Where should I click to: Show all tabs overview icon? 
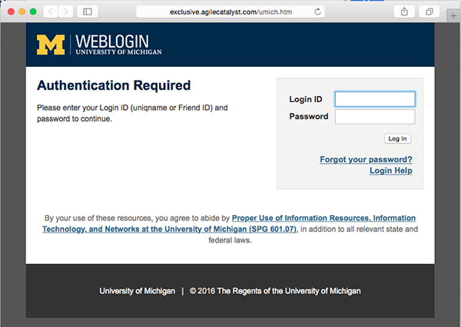(429, 12)
